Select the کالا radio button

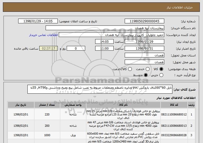(x=161, y=69)
